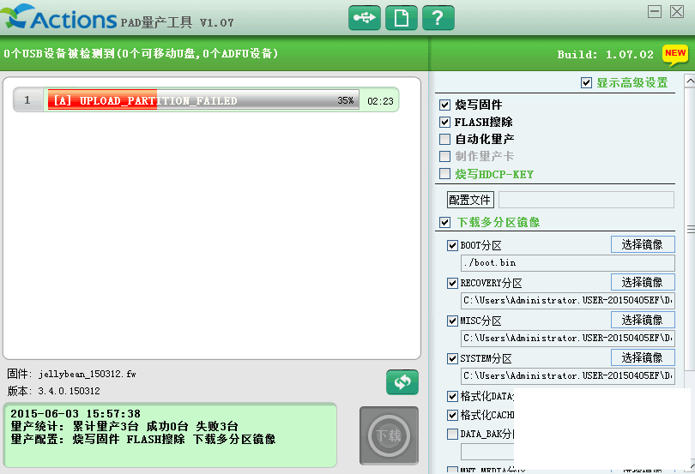Click the NEW update badge

[675, 55]
